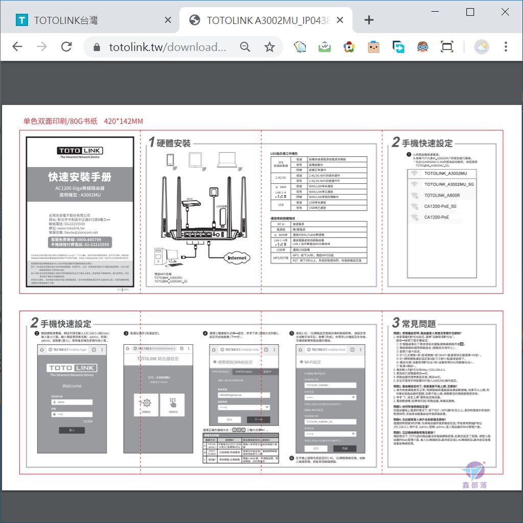Click the CA1200-PoE_5G network row
523x523 pixels.
pos(442,206)
